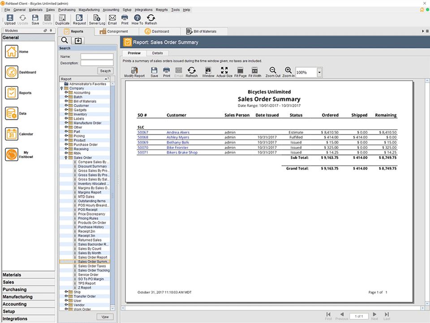Open the Purchasing menu

67,10
